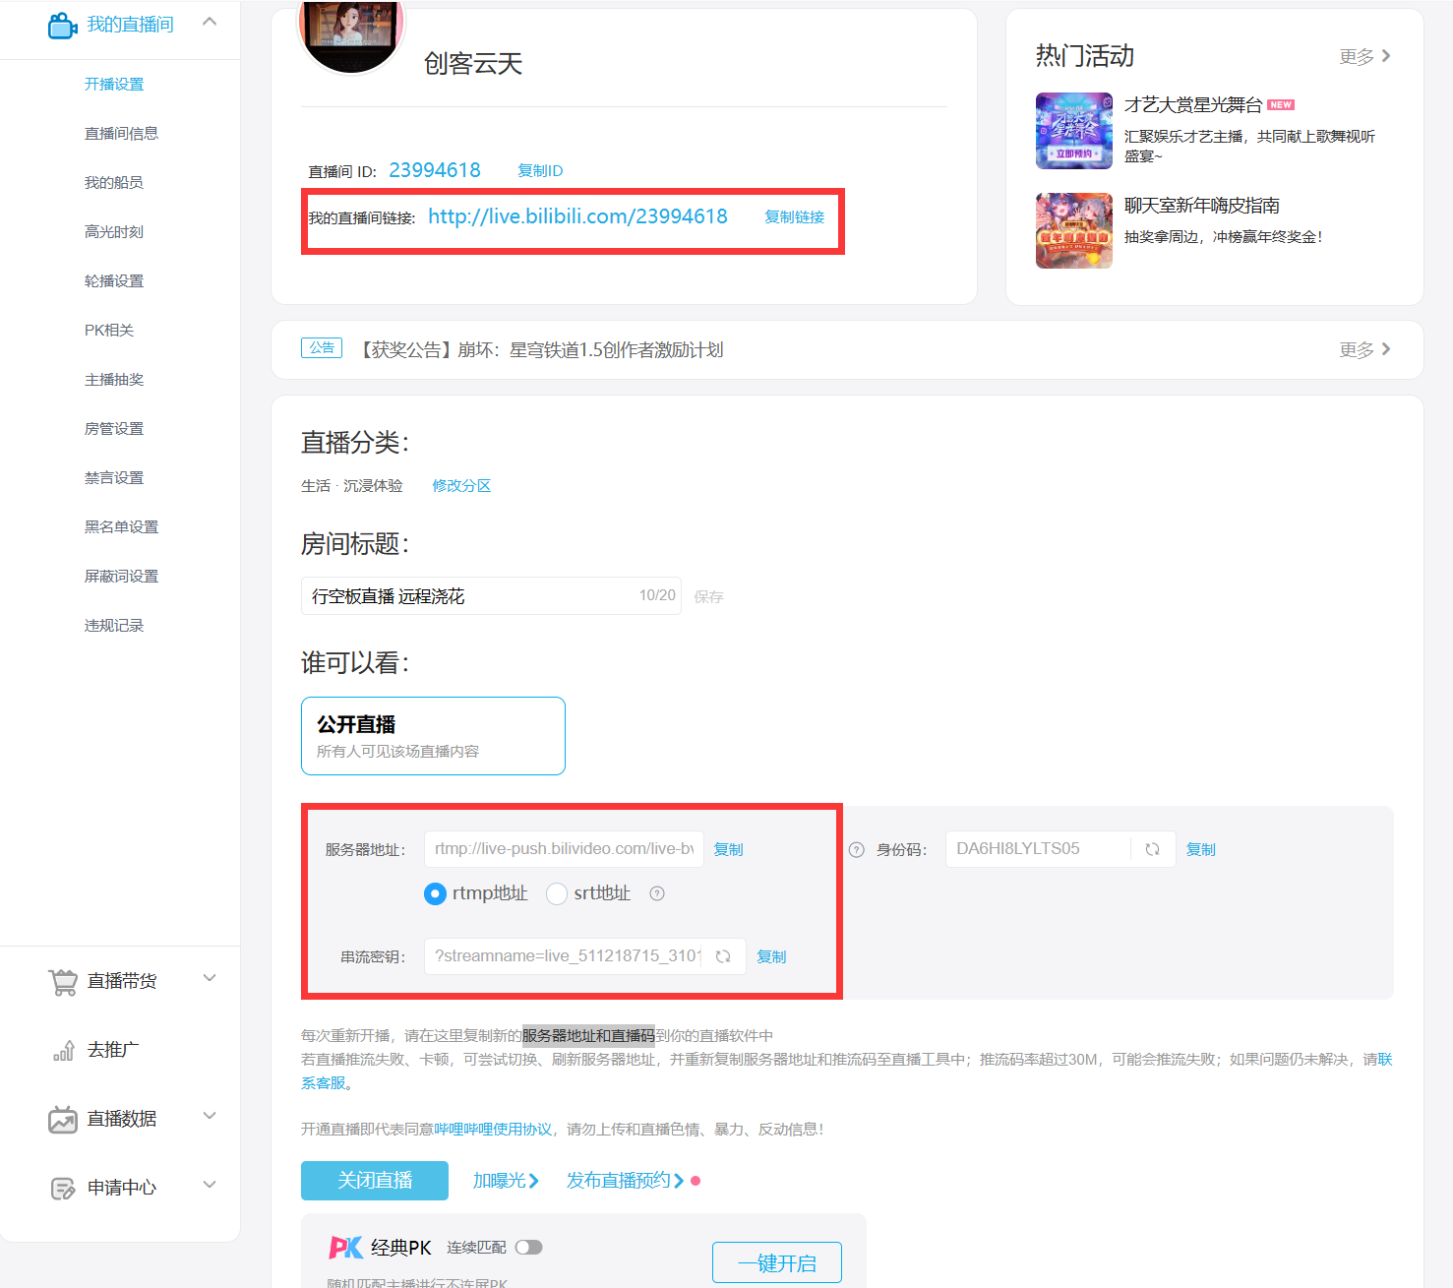
Task: Click the 服务器地址 rtmp input field
Action: 564,849
